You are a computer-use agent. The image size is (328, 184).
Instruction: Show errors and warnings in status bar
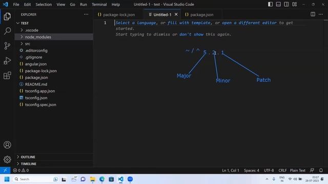click(20, 170)
